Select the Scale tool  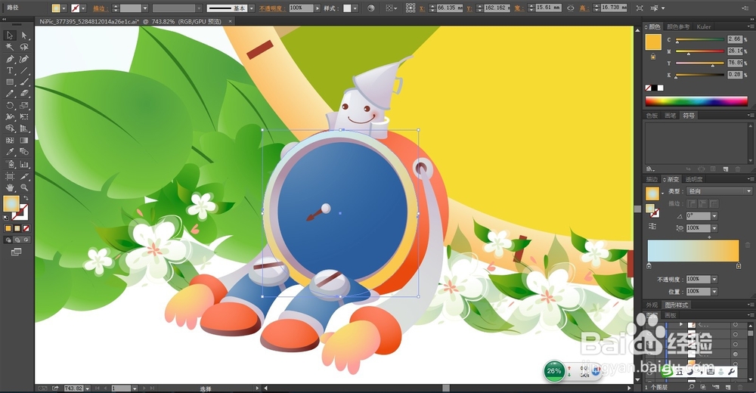click(24, 105)
